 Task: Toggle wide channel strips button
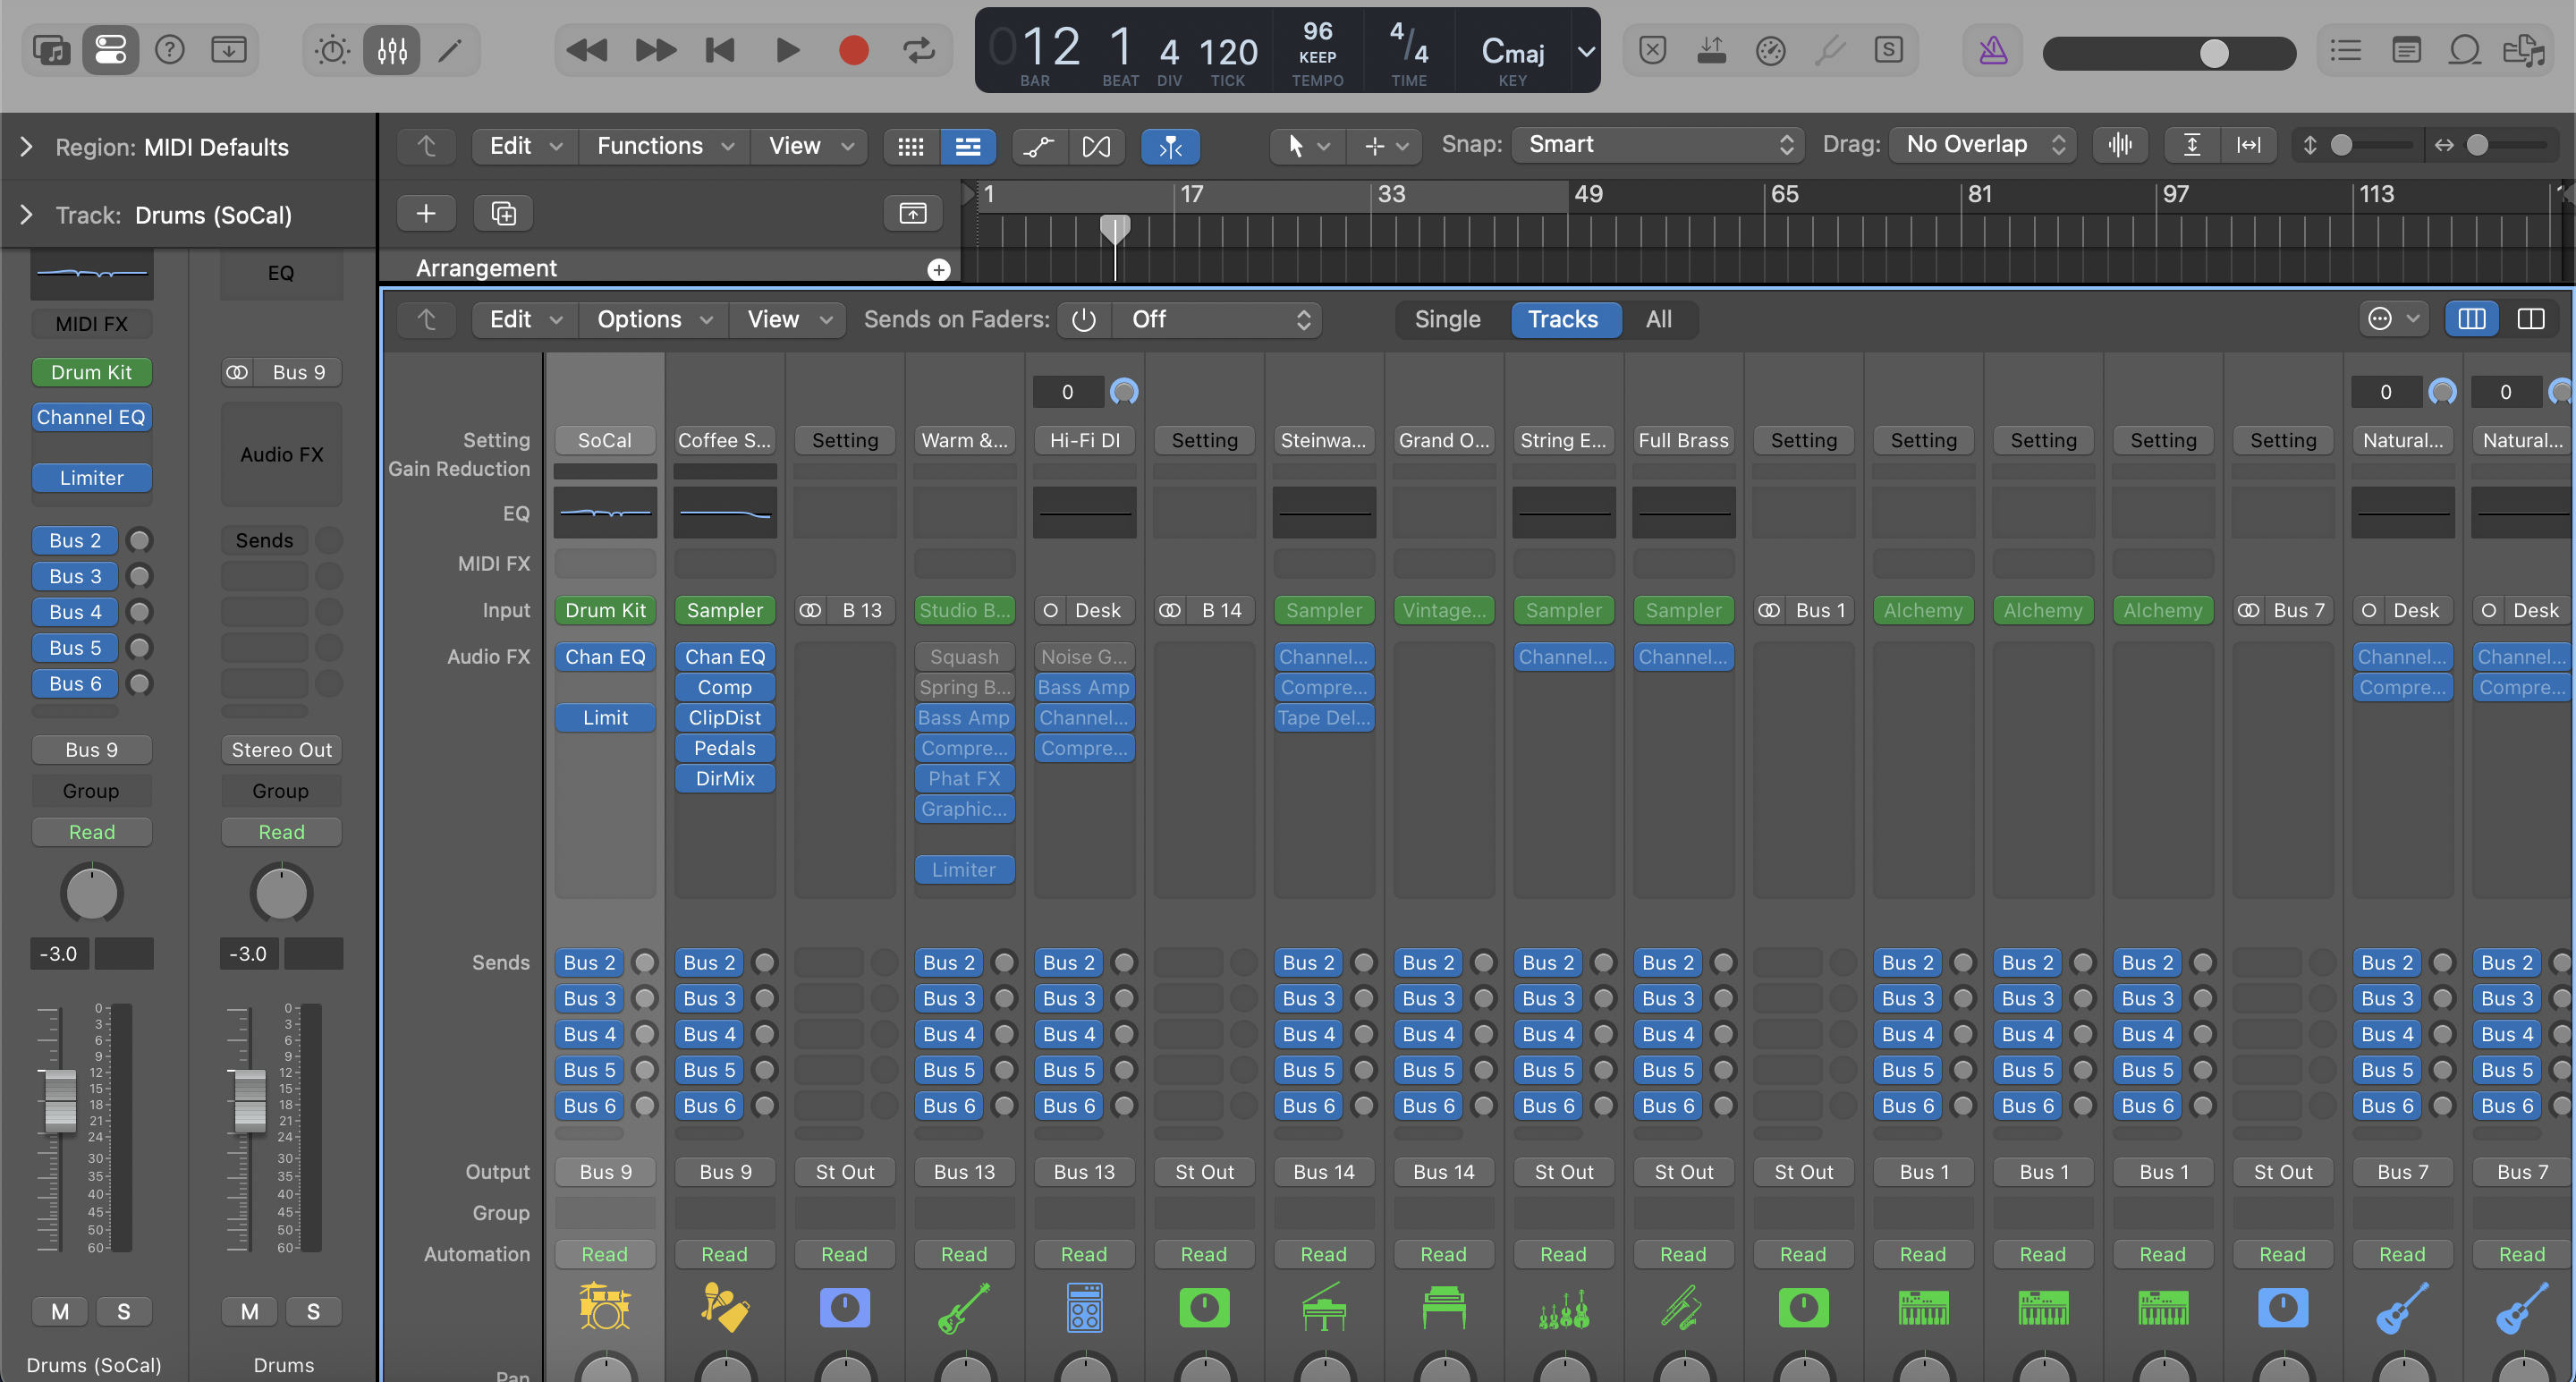click(2530, 319)
